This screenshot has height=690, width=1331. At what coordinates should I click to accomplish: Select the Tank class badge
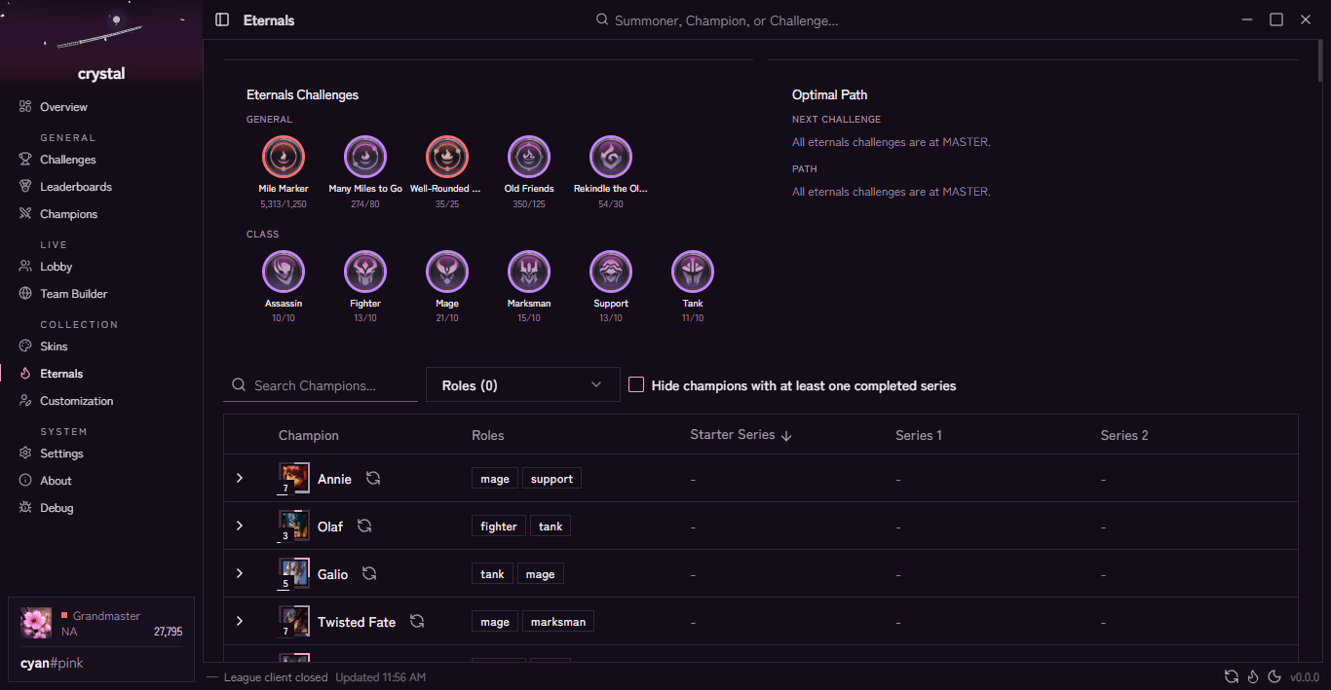click(x=693, y=272)
